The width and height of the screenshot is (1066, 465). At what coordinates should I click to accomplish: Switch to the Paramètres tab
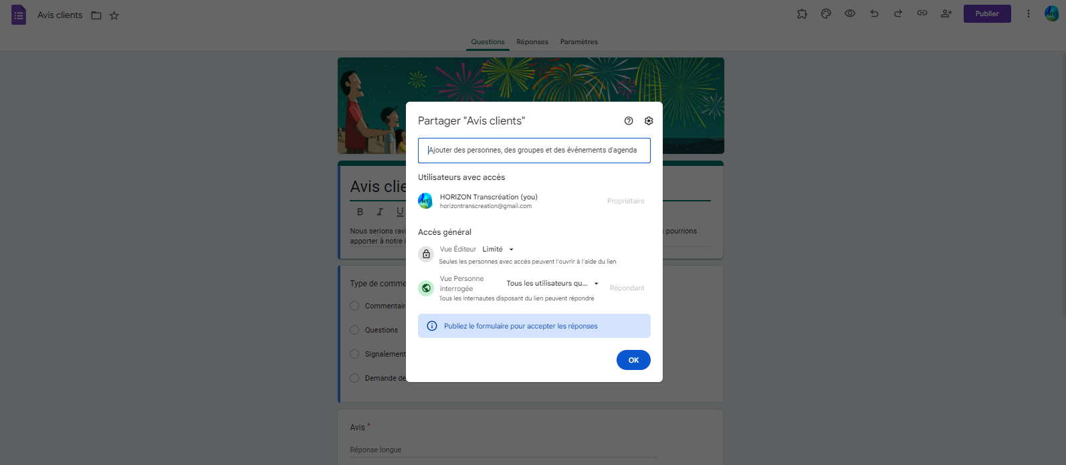tap(579, 41)
